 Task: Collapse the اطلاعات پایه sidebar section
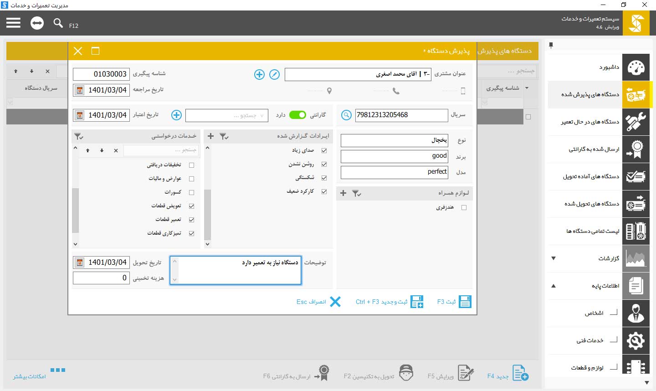point(553,286)
